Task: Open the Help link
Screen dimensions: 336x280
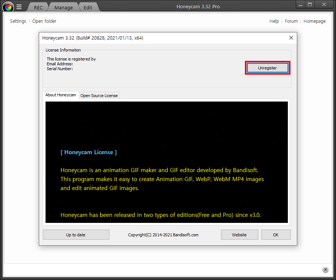Action: (274, 21)
